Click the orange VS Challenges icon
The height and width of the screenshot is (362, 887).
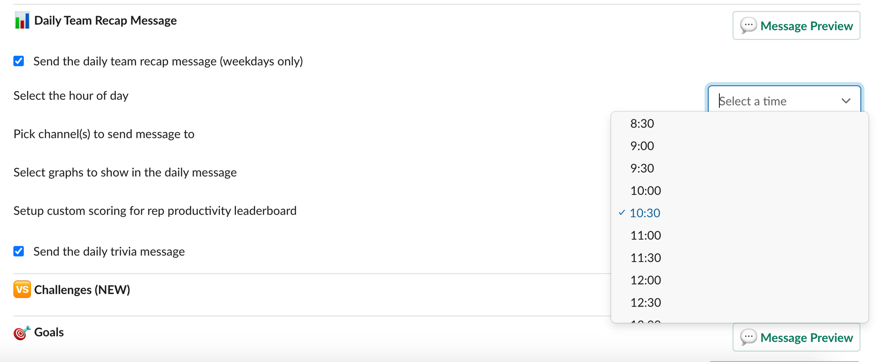click(x=22, y=289)
